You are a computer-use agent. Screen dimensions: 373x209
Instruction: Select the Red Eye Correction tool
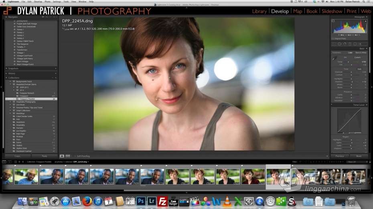[345, 44]
